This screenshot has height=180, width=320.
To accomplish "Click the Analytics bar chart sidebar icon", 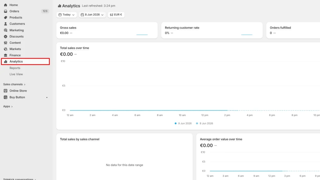I will coord(6,62).
